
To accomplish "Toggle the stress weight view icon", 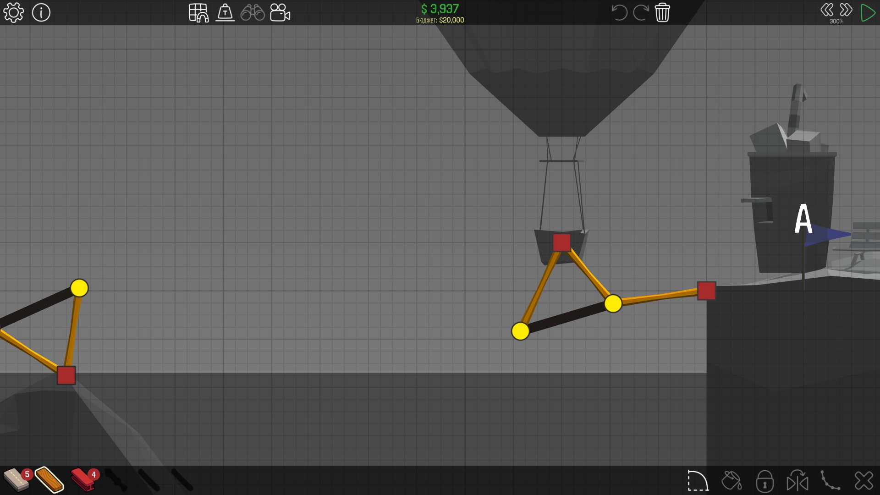I will coord(225,13).
